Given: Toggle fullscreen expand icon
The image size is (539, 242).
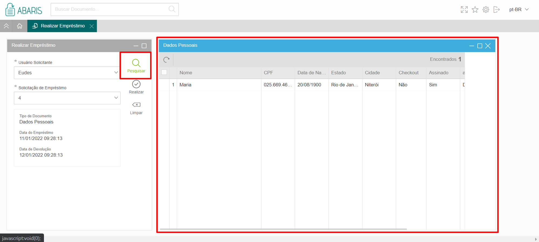Looking at the screenshot, I should (x=464, y=9).
